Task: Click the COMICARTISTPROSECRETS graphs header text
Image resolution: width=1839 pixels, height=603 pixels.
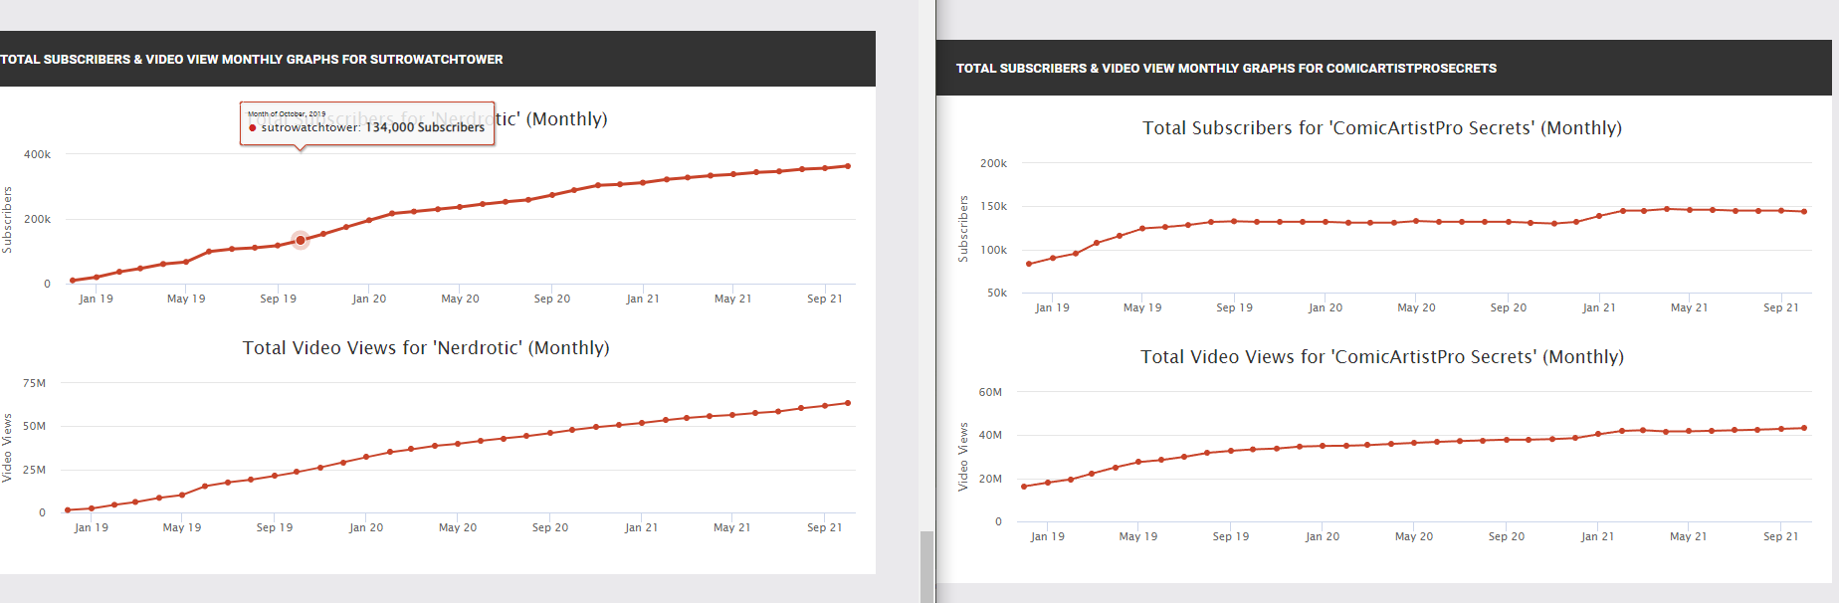Action: point(1226,69)
